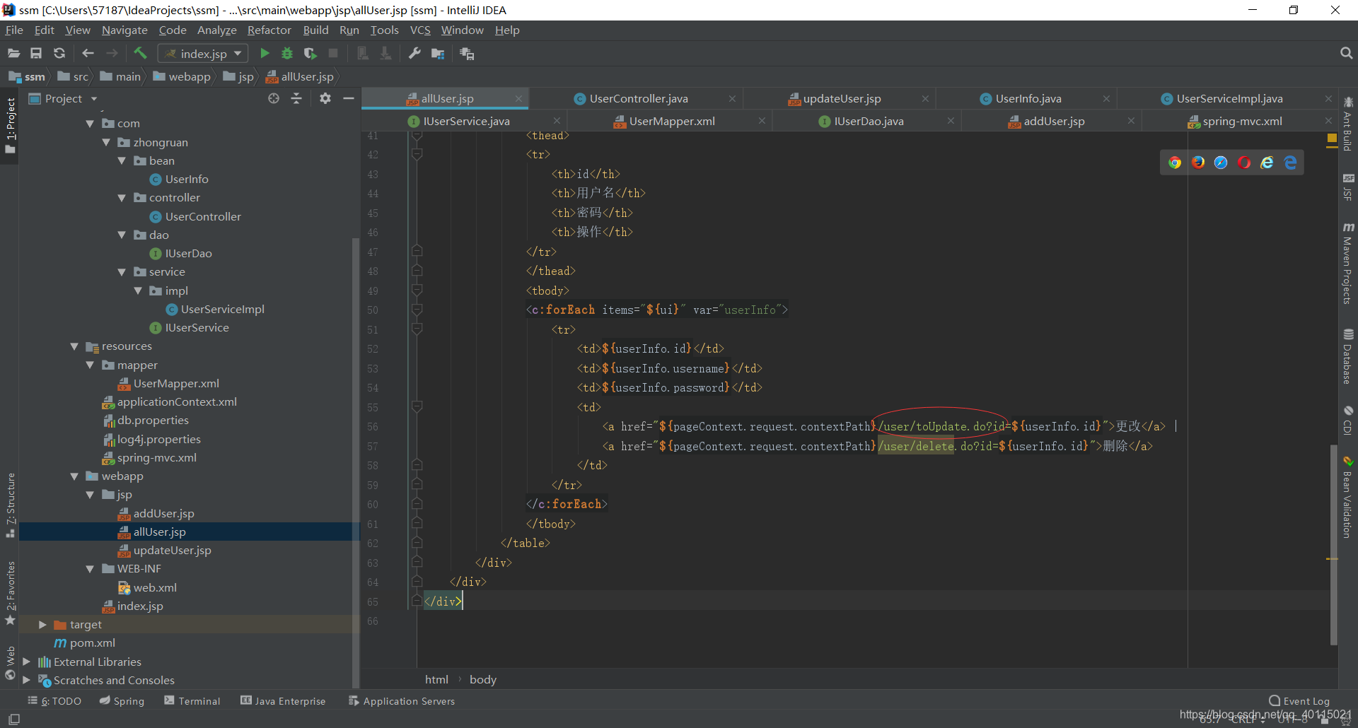Click the Synchronize toolbar icon
This screenshot has height=728, width=1358.
click(59, 54)
